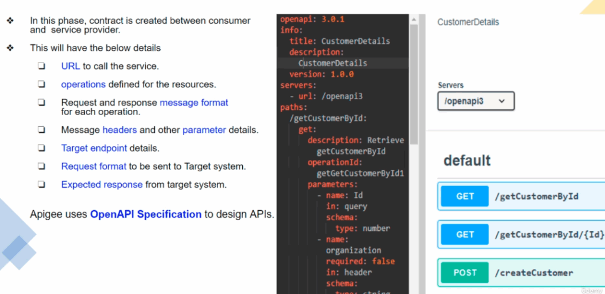The image size is (605, 294).
Task: Open the /openapi3 Servers dropdown
Action: [x=476, y=101]
